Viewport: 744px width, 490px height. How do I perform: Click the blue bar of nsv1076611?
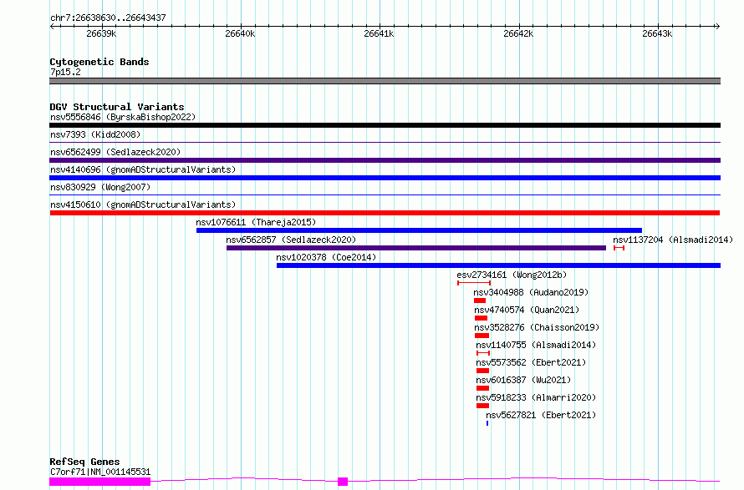[419, 230]
